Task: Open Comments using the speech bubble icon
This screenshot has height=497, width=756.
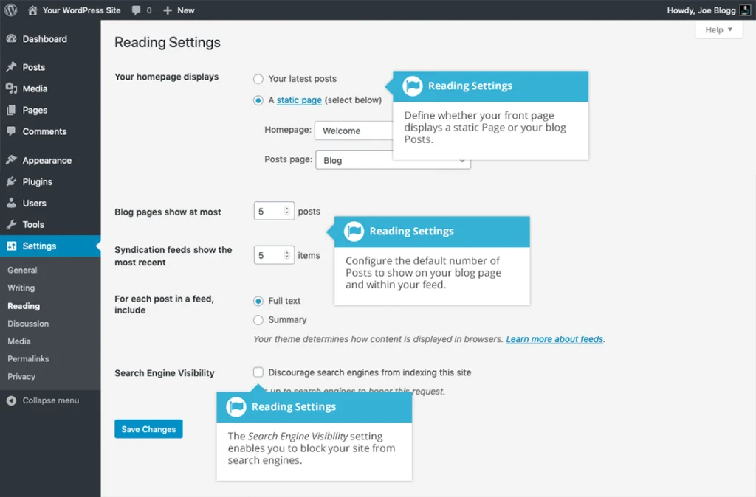Action: pyautogui.click(x=11, y=131)
